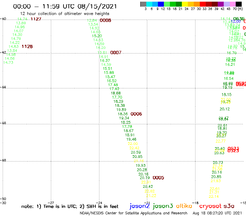Select the green 'jason3' satellite label
The height and width of the screenshot is (216, 246).
click(x=163, y=206)
